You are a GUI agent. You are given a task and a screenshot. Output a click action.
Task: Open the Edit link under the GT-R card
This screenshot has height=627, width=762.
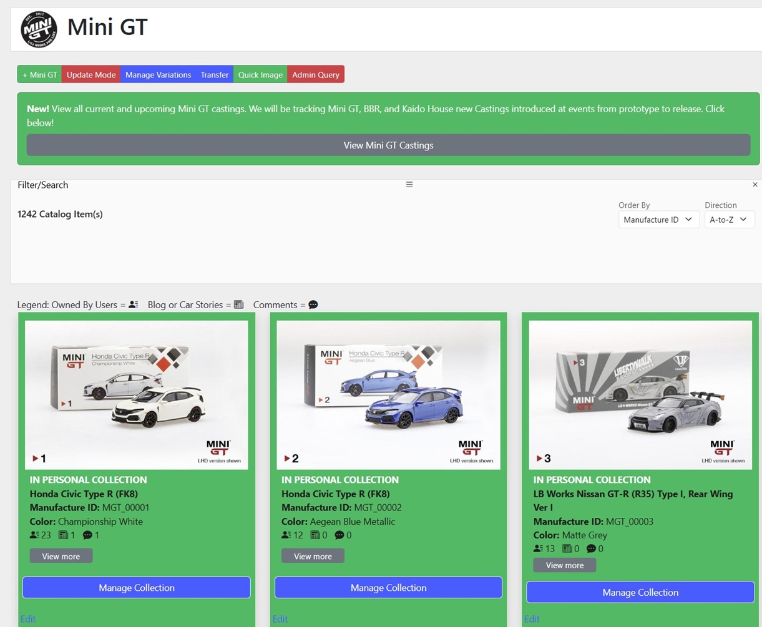(532, 619)
